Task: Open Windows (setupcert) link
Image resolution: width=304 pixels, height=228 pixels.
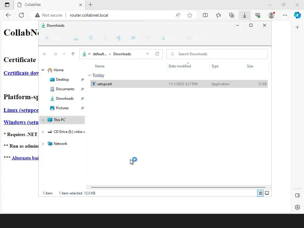Action: 21,122
